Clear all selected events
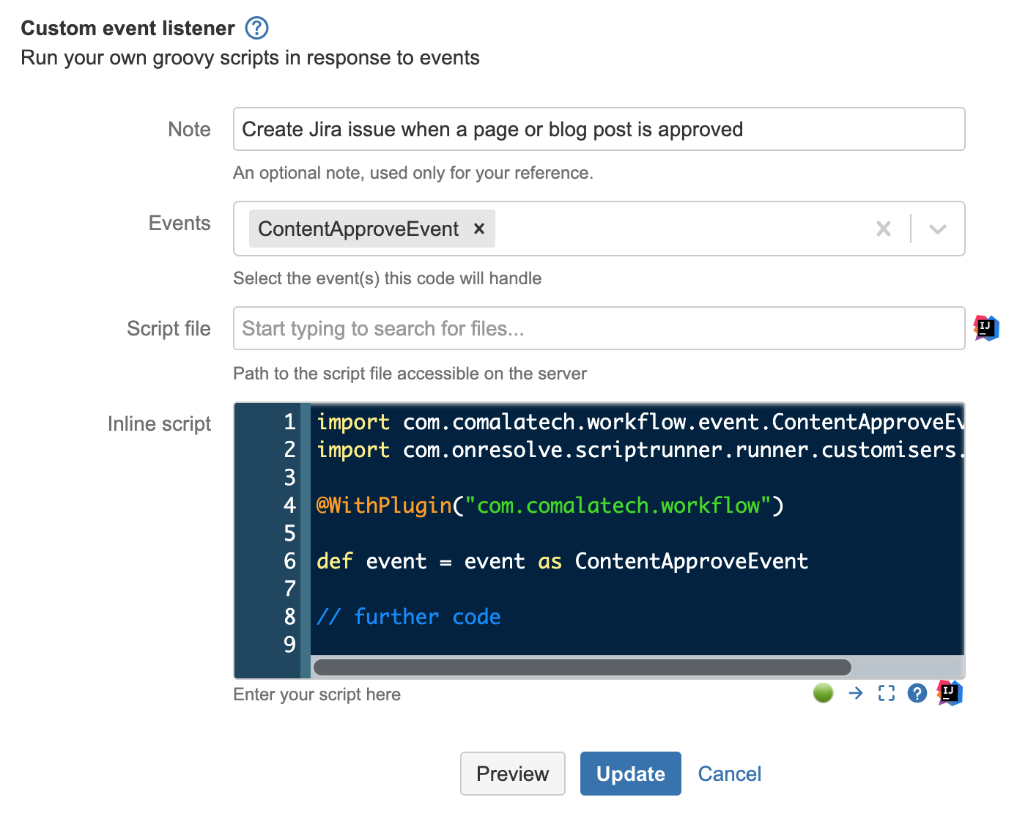1017x819 pixels. 884,229
